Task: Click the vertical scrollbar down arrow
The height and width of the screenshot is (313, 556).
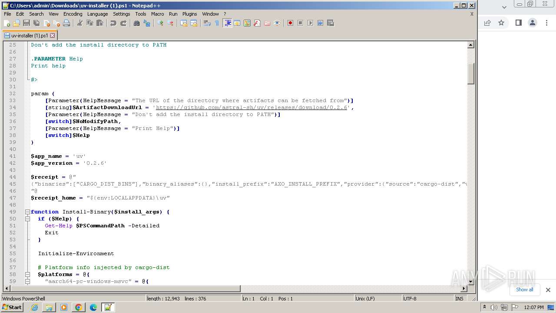Action: tap(470, 282)
